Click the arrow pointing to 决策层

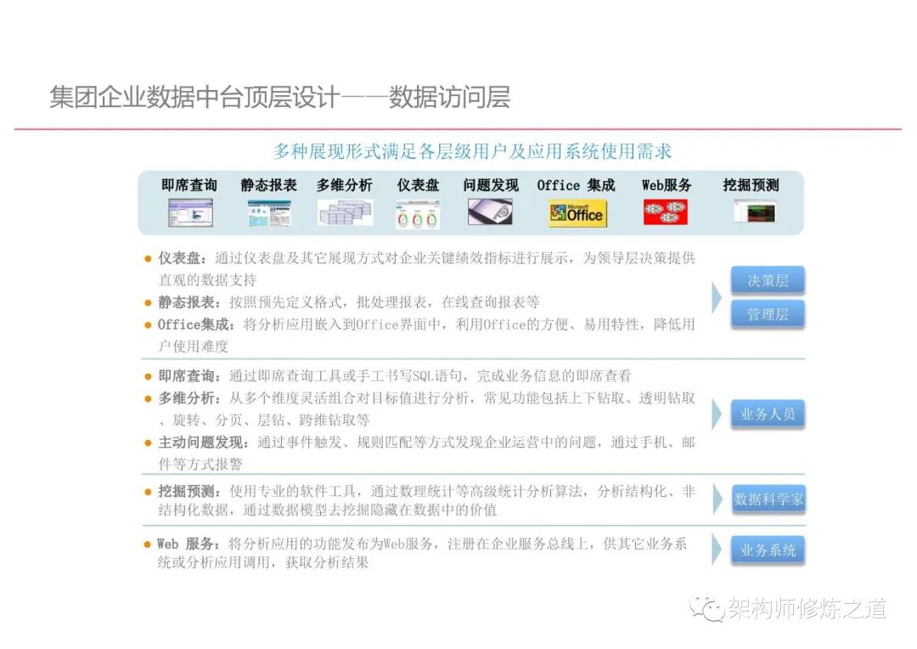click(717, 297)
